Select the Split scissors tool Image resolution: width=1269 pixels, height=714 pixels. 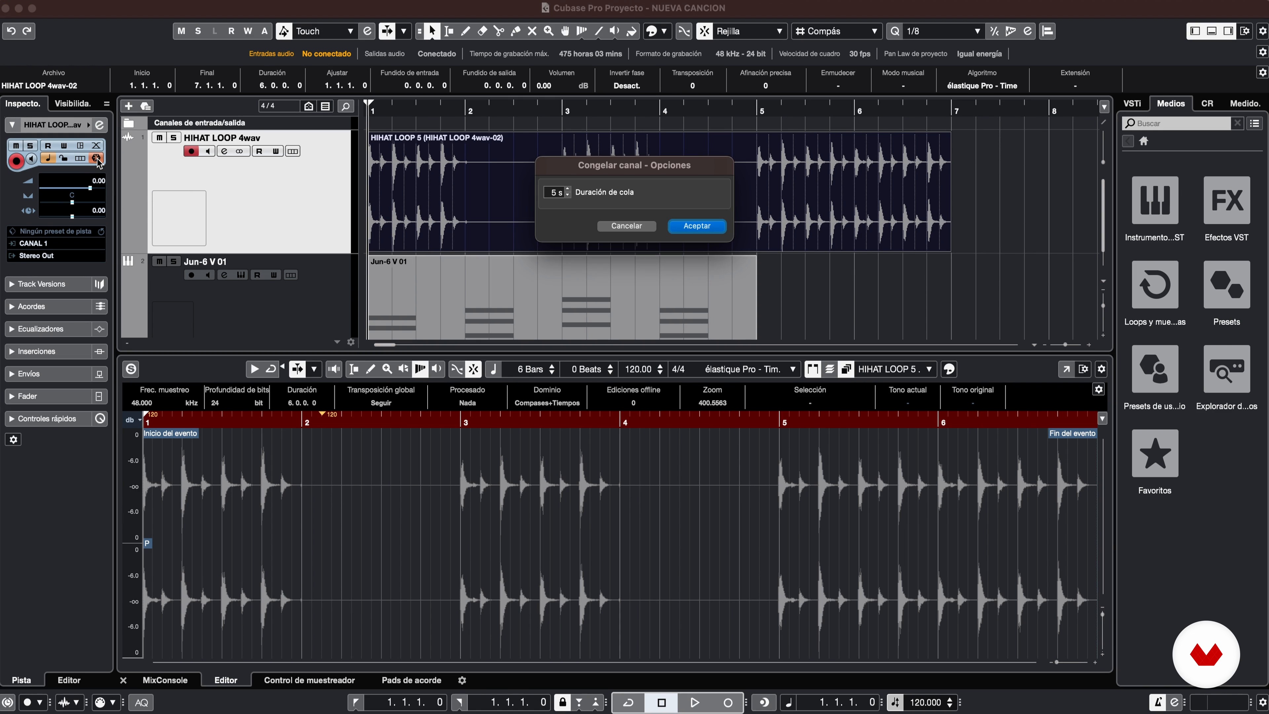499,31
